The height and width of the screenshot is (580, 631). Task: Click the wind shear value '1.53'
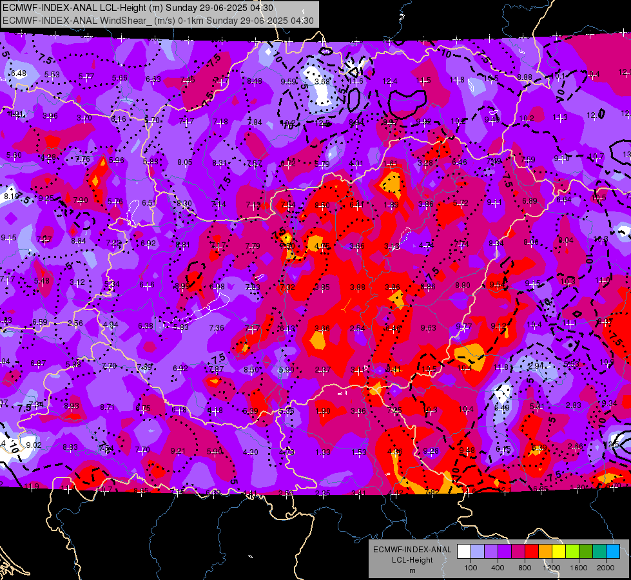(359, 452)
